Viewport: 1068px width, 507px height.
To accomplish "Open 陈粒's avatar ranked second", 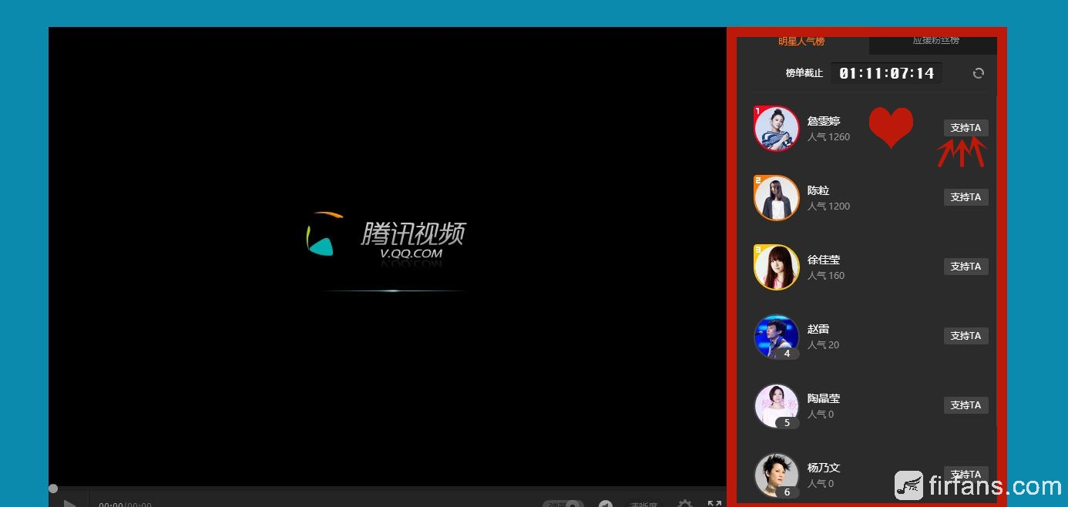I will [776, 197].
